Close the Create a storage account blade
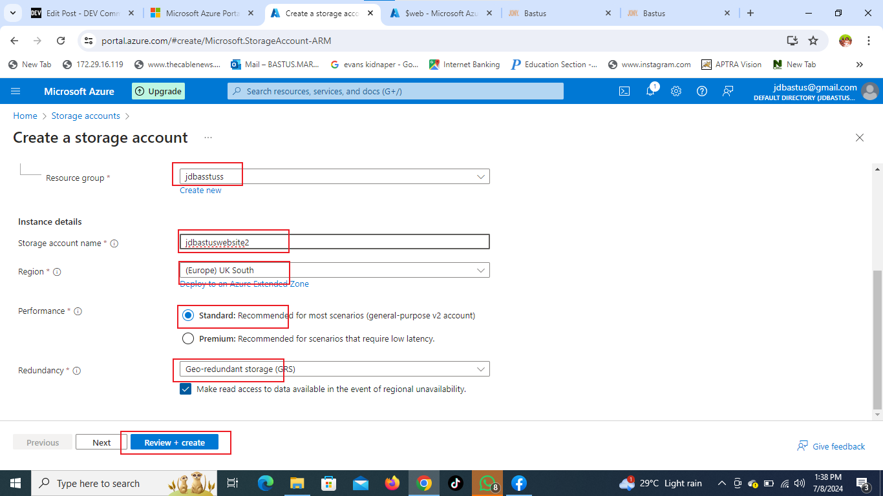Viewport: 883px width, 496px height. pos(860,138)
